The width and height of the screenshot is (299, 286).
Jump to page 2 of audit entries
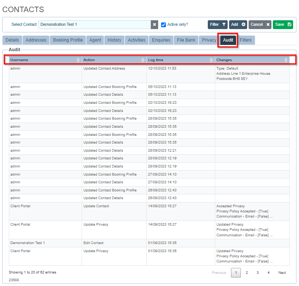[x=247, y=273]
